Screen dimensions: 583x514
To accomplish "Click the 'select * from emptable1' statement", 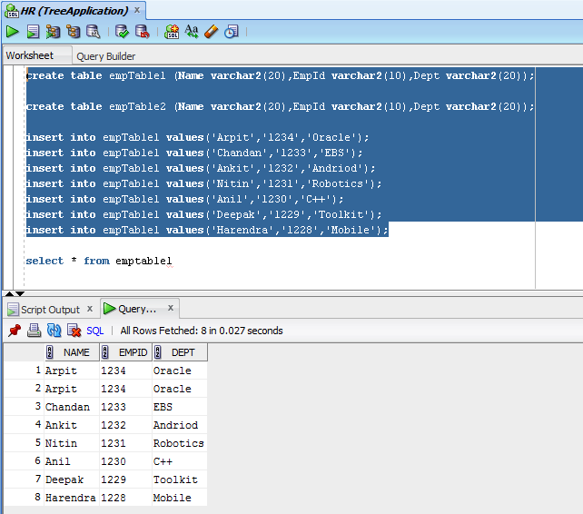I will pyautogui.click(x=99, y=261).
